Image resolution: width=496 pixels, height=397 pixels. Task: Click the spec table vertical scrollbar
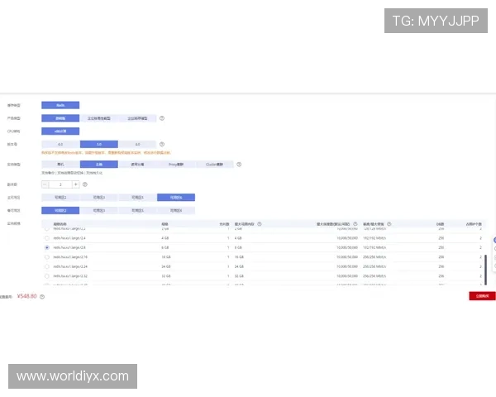[x=485, y=270]
